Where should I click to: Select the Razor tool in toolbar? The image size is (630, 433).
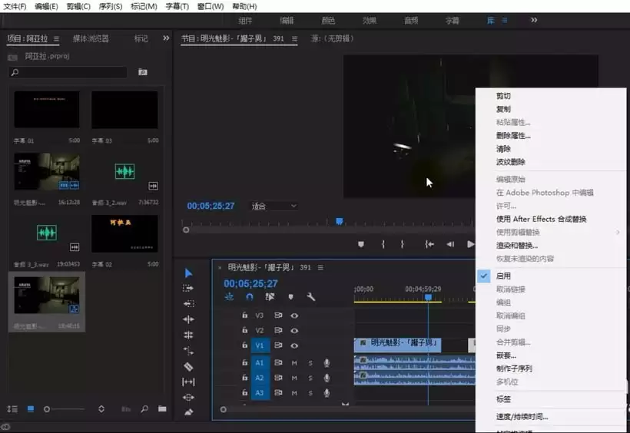coord(188,366)
